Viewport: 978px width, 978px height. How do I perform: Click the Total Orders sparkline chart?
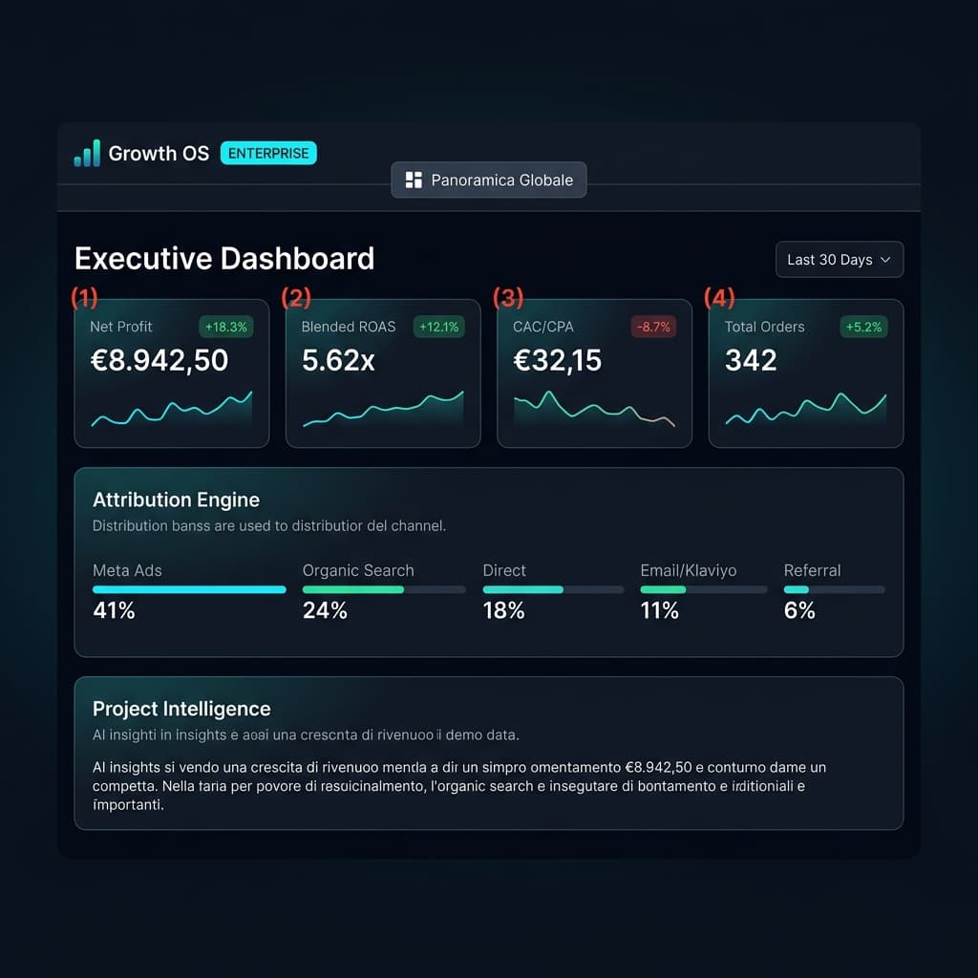pos(806,410)
